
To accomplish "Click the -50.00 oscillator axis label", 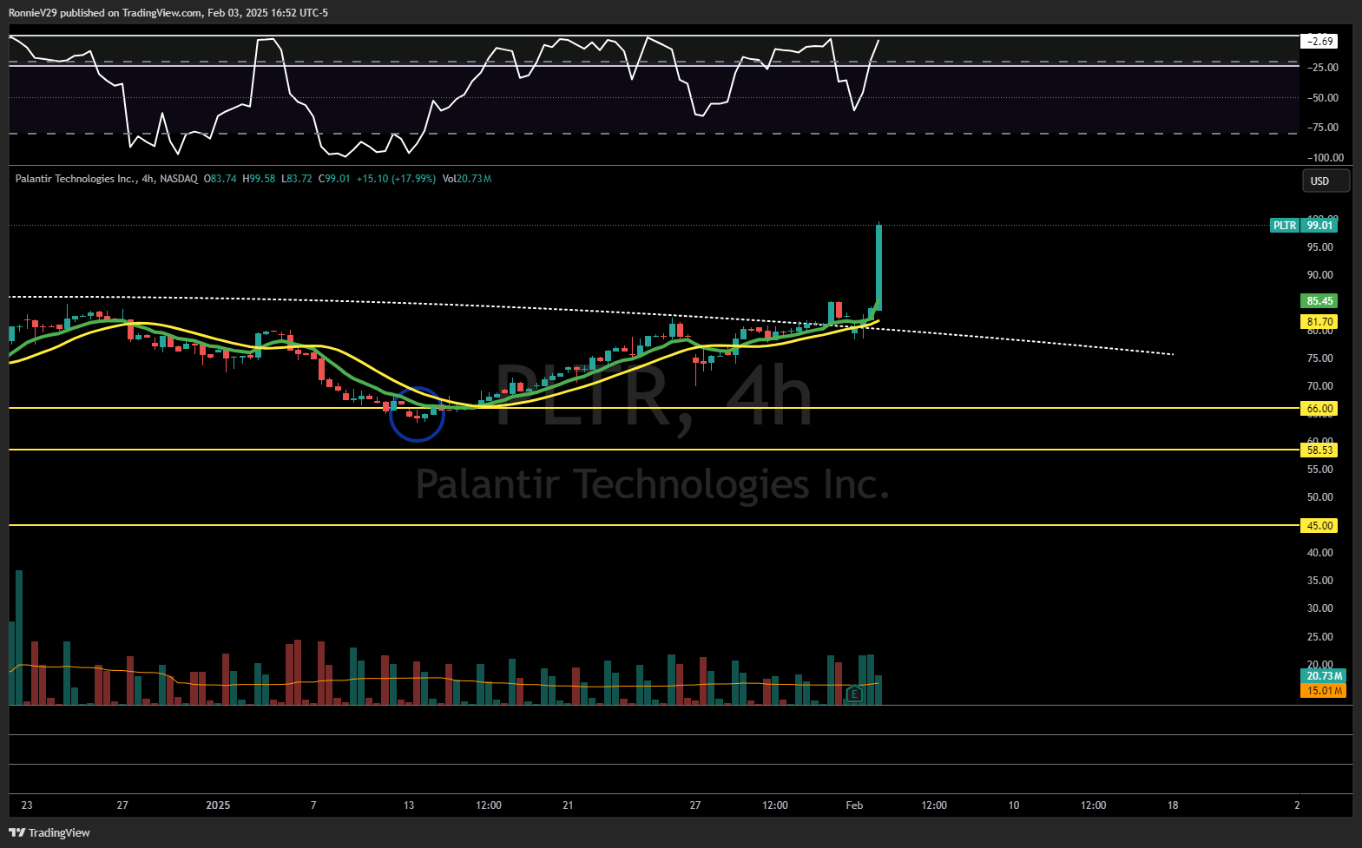I will pyautogui.click(x=1323, y=98).
